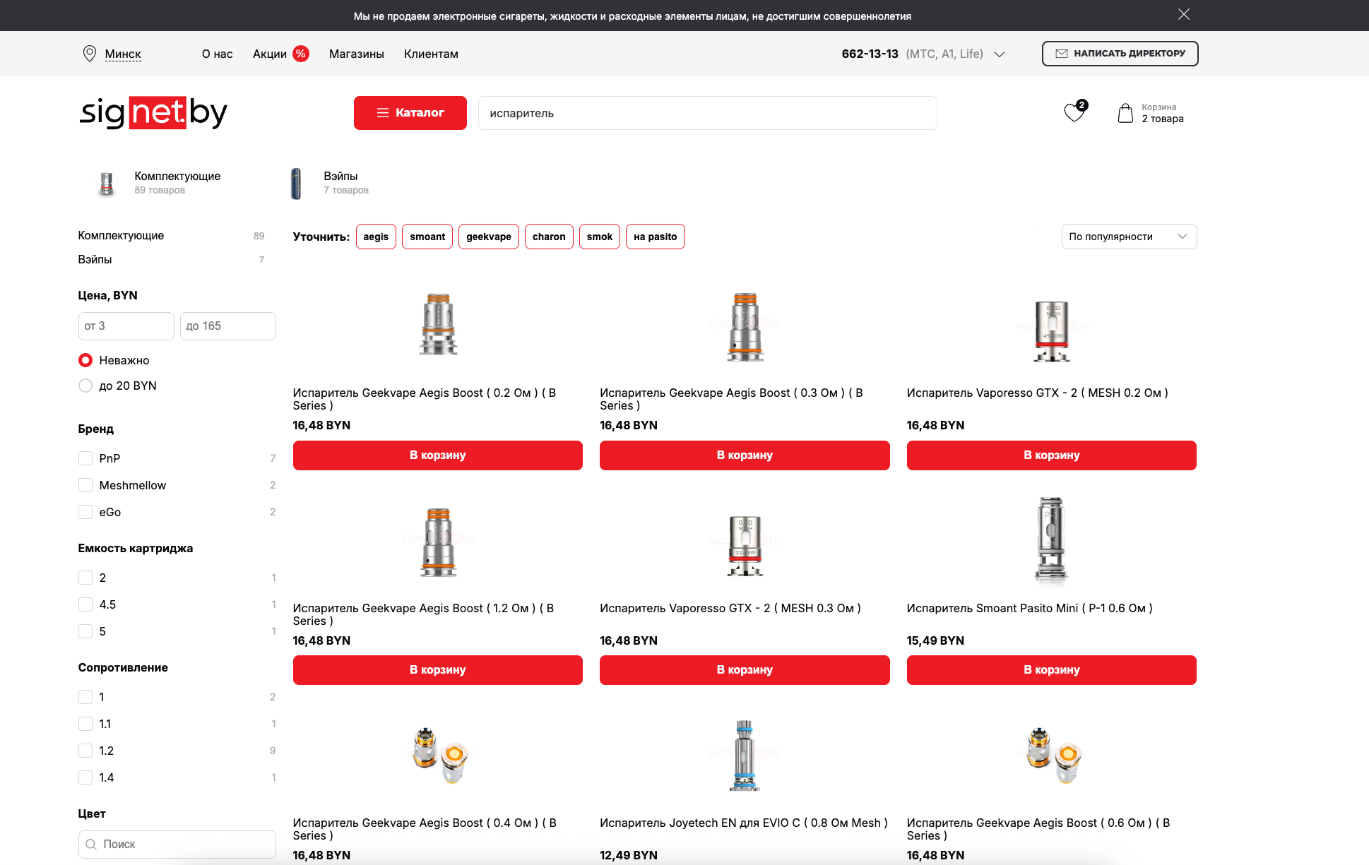This screenshot has height=865, width=1369.
Task: Open the Каталог menu button
Action: click(410, 113)
